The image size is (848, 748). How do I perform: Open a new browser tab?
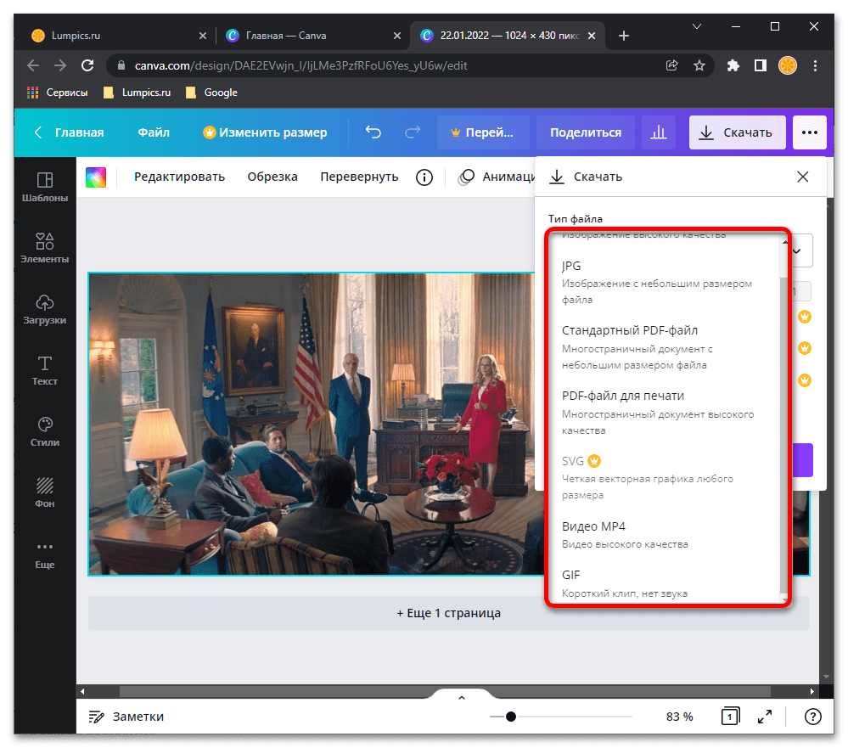[x=624, y=36]
